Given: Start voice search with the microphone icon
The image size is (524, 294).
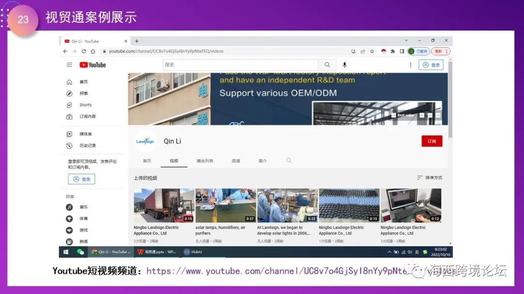Looking at the screenshot, I should click(344, 65).
